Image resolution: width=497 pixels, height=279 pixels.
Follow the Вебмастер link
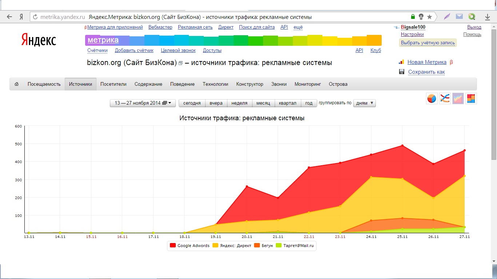(160, 27)
